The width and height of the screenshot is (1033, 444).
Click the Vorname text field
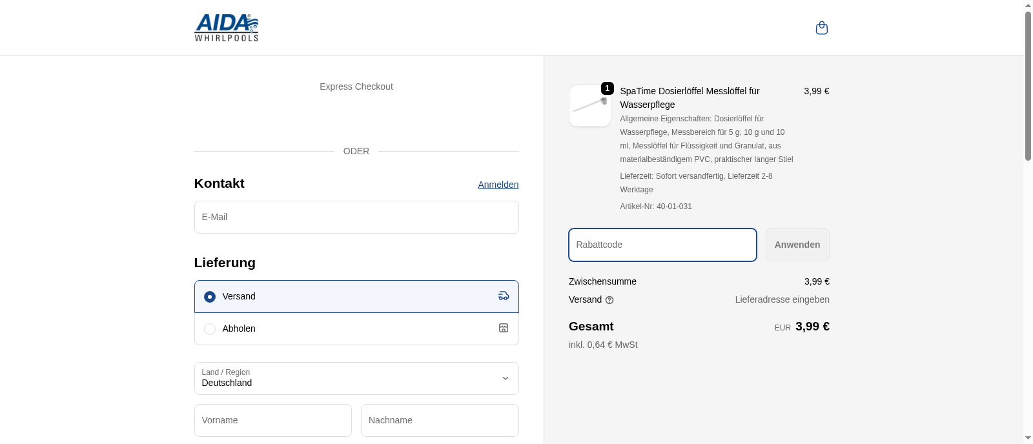(x=273, y=421)
